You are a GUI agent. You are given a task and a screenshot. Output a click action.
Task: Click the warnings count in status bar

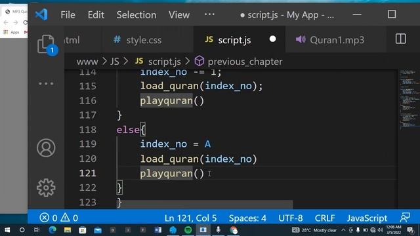[69, 218]
